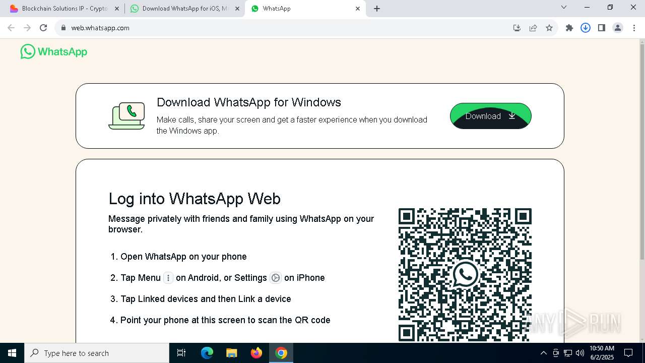Click the WhatsApp QR code image

point(465,275)
